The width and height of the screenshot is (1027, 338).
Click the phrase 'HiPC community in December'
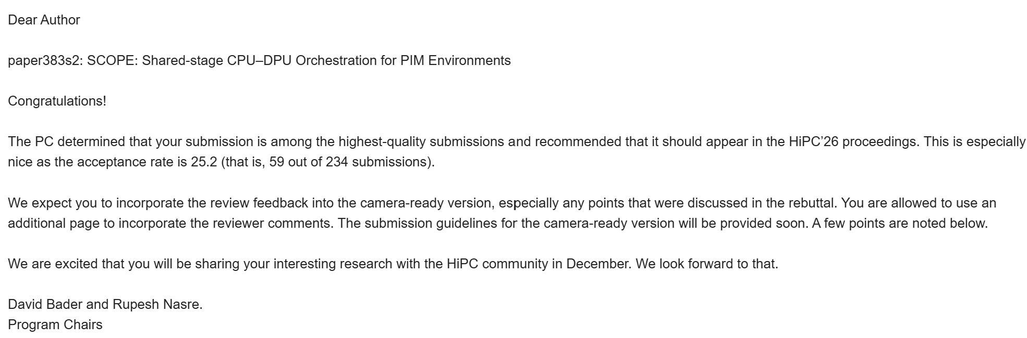click(x=538, y=264)
